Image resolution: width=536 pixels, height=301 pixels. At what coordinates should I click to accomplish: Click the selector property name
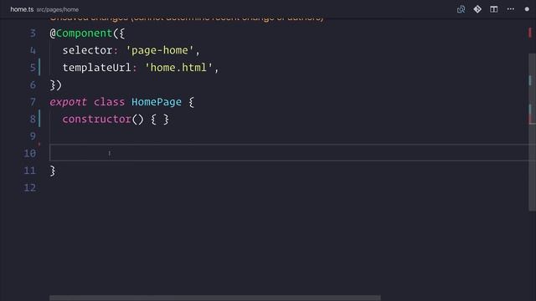(x=87, y=50)
